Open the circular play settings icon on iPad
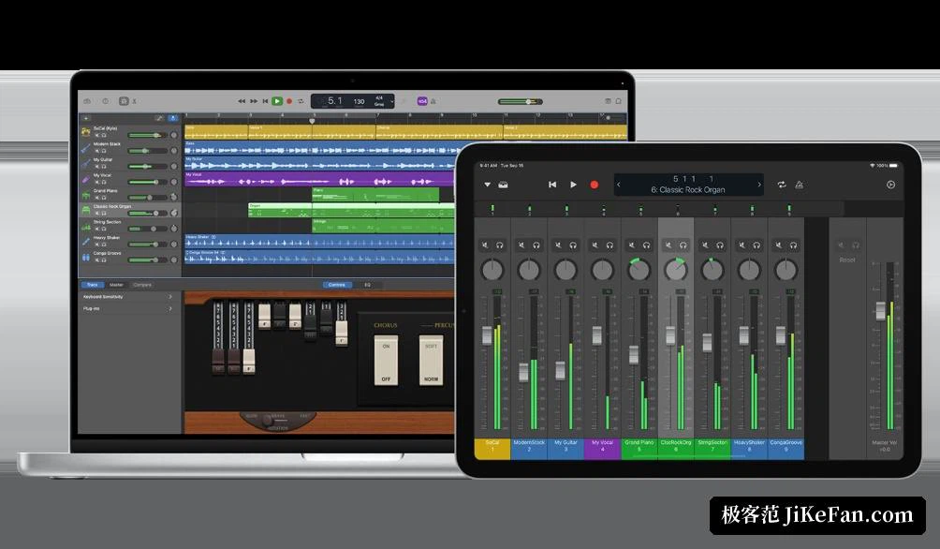 tap(890, 185)
